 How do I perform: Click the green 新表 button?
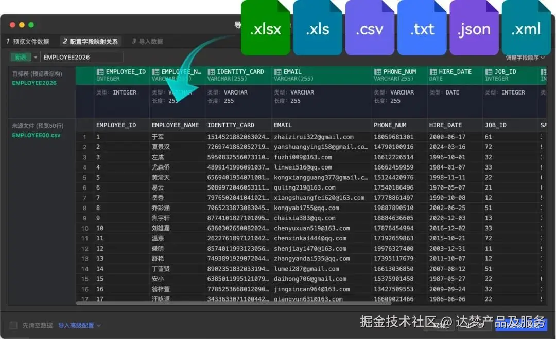tap(21, 57)
